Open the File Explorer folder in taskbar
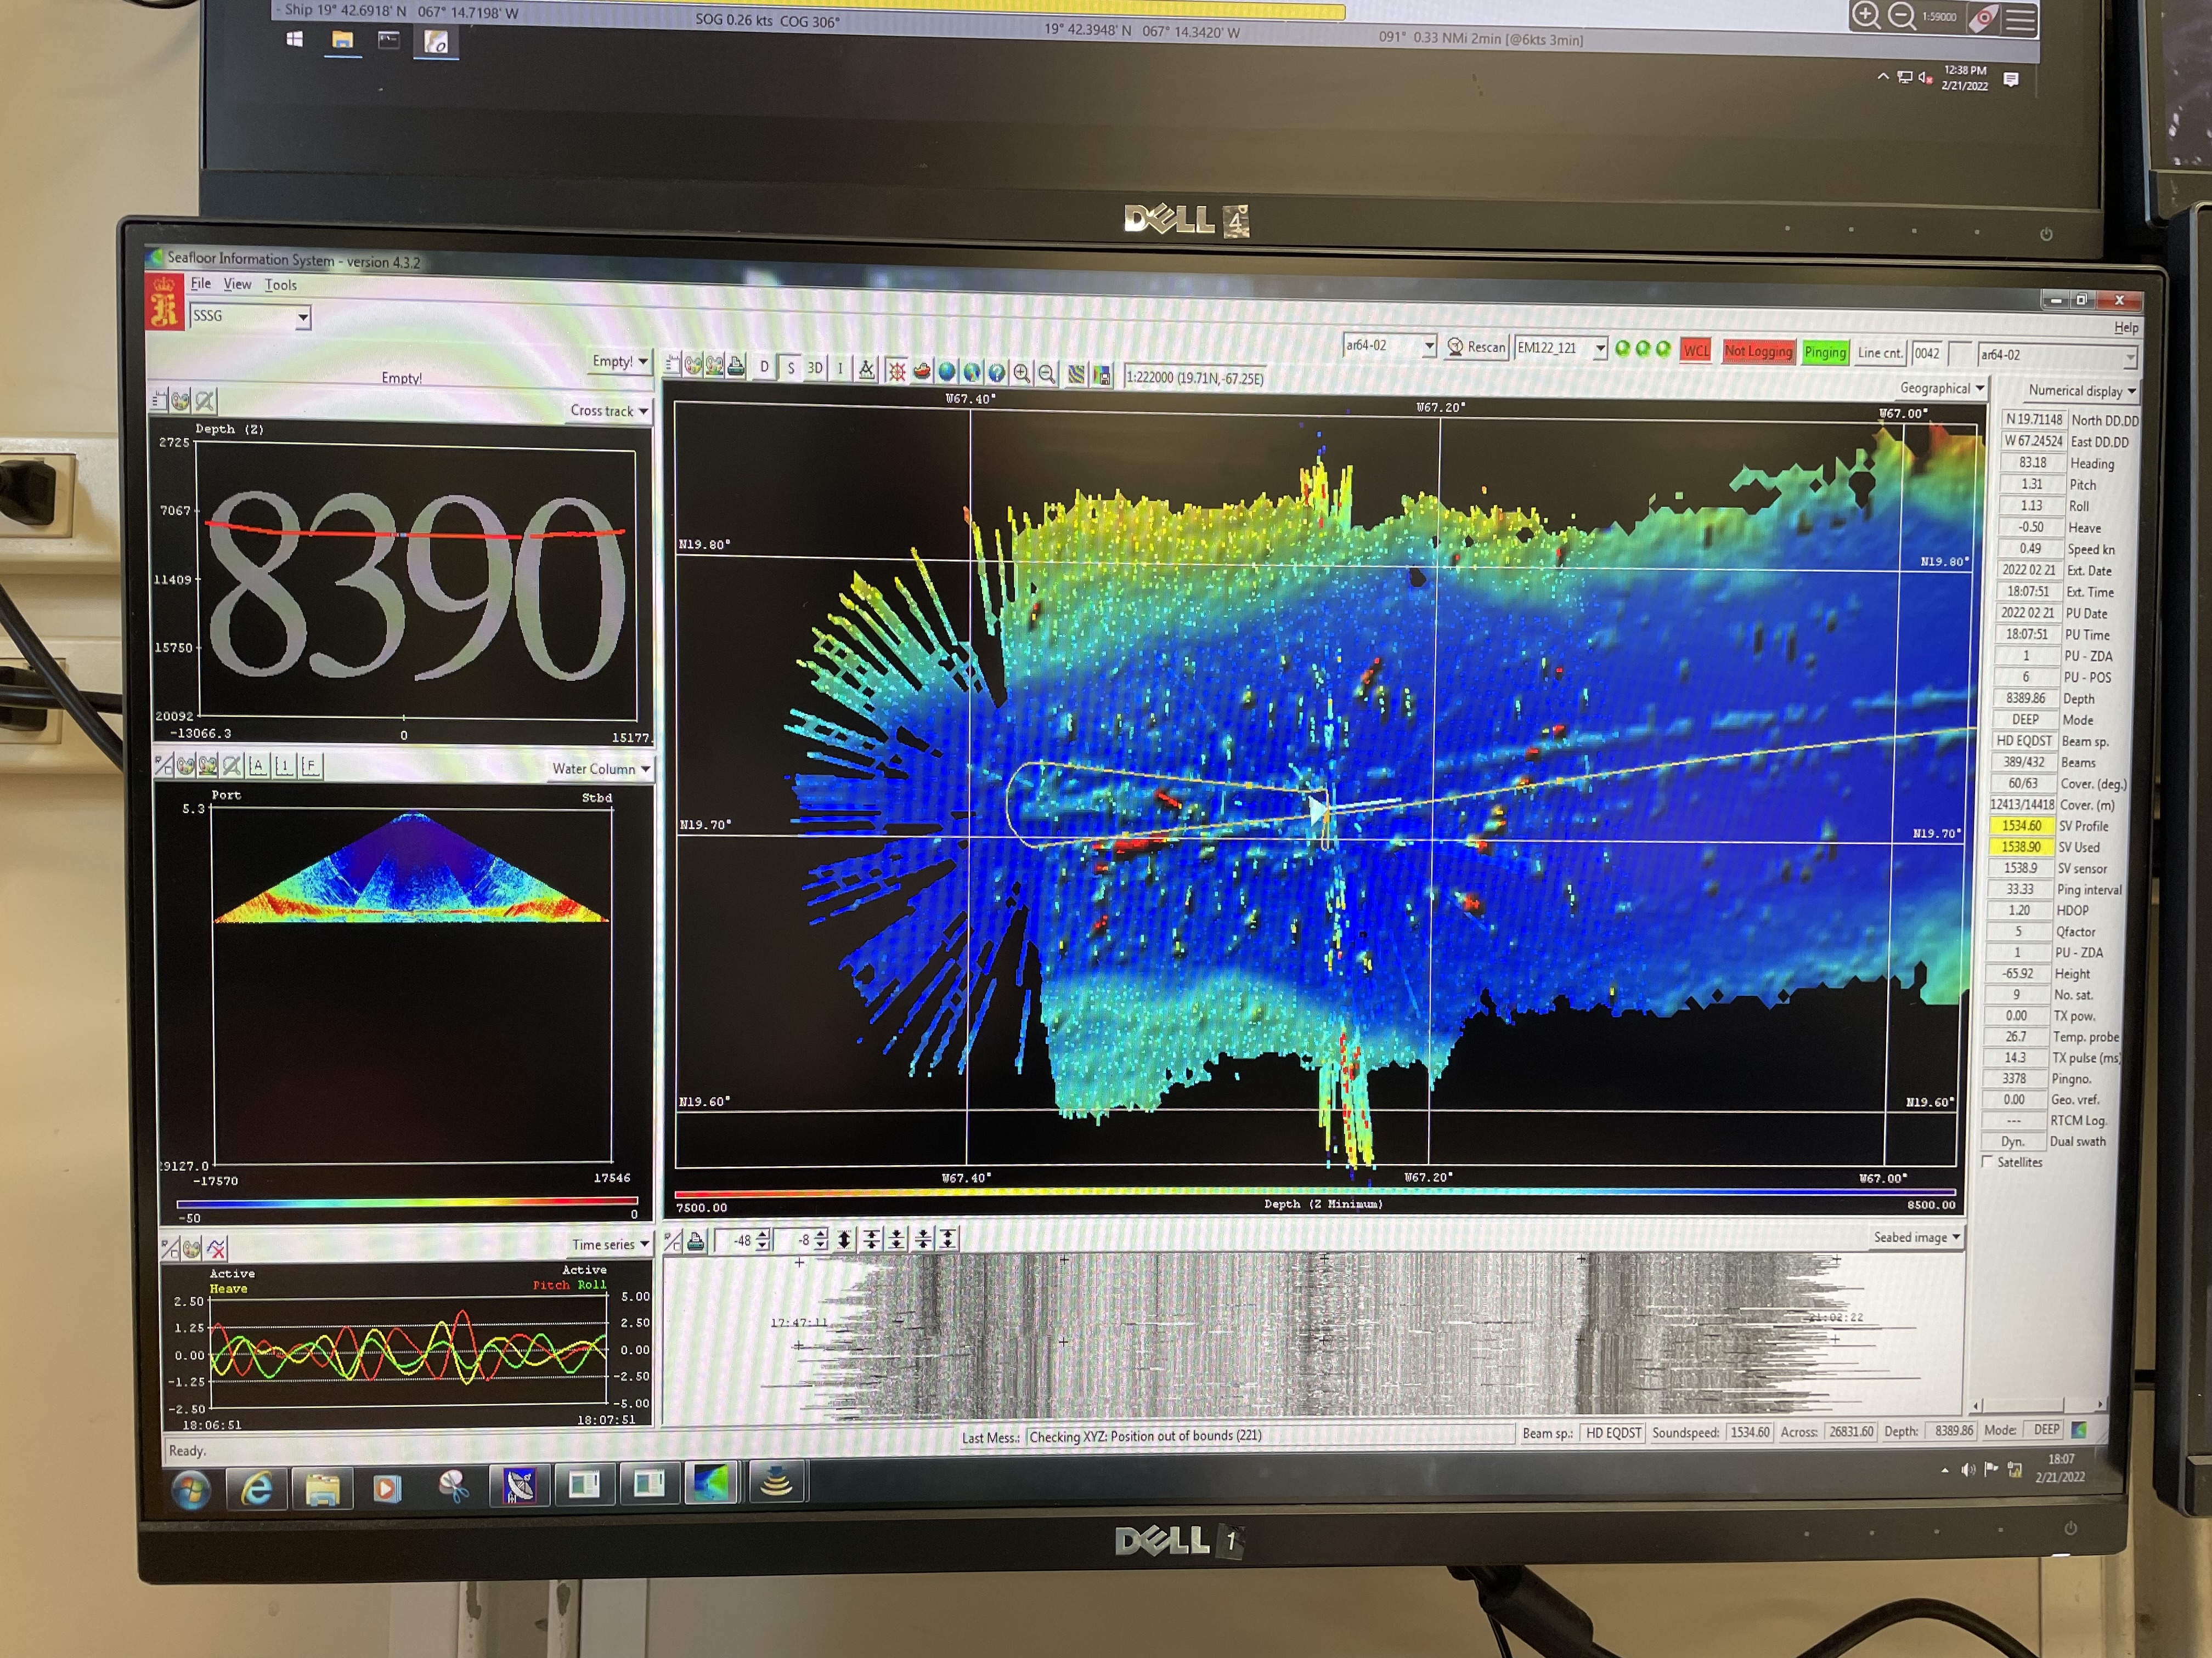 (322, 1489)
